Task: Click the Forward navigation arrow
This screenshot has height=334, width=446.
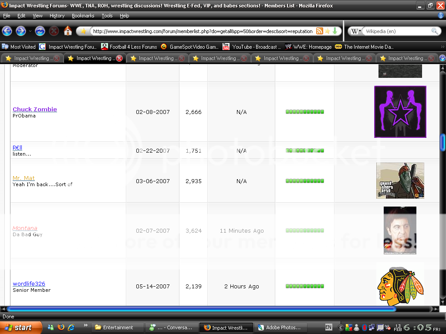Action: click(x=20, y=31)
